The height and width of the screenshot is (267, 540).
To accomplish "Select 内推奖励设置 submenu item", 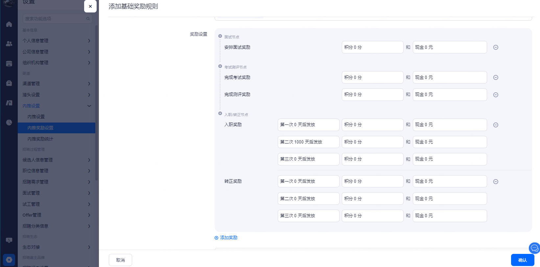I will [57, 128].
